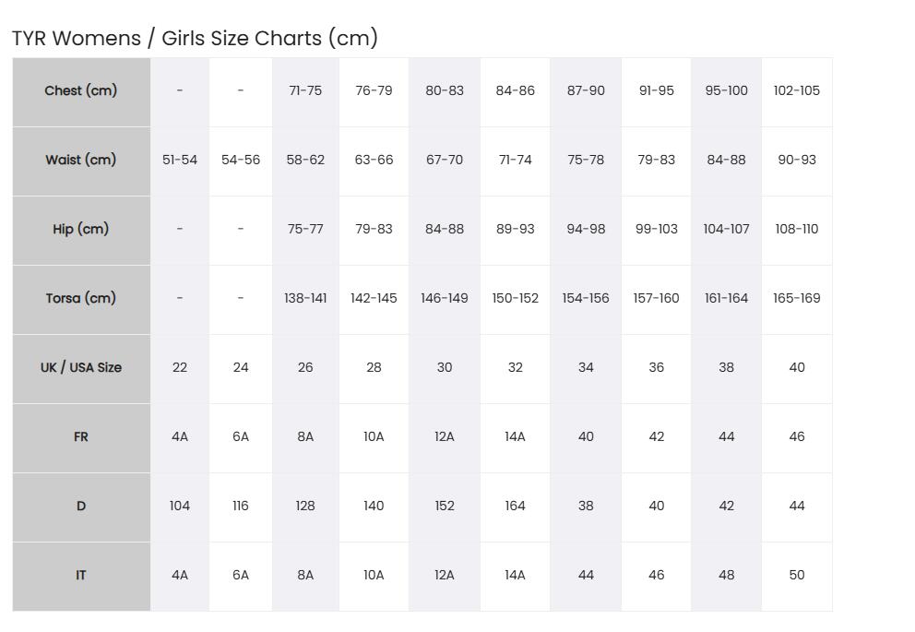Click the TYR Womens / Girls Size Charts heading
915x632 pixels.
(x=195, y=39)
